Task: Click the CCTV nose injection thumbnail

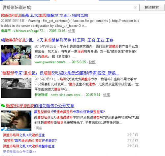Action: [16, 121]
